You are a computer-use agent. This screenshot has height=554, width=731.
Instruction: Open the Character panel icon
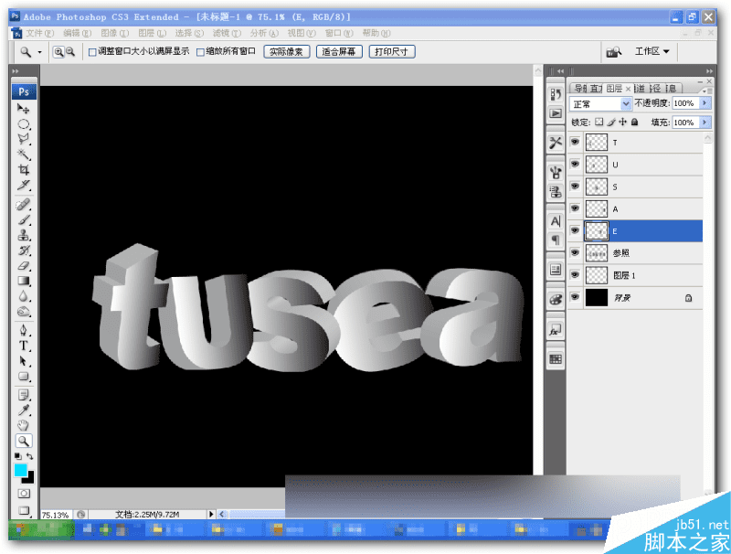[x=555, y=220]
